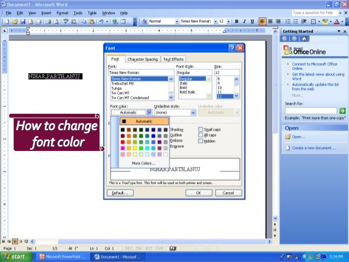
Task: Click the Copy icon in the toolbar
Action: point(84,21)
